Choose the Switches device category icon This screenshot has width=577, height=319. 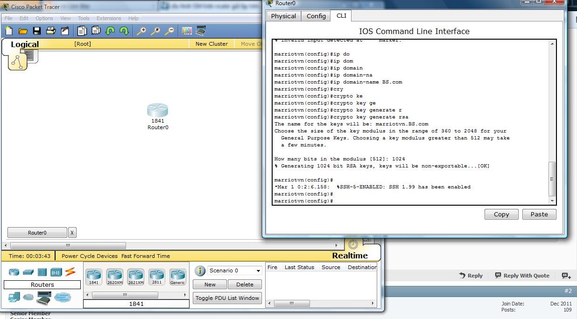tap(28, 271)
